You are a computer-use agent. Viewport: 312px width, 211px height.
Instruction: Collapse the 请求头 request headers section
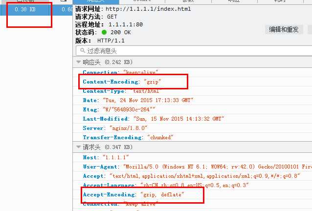coord(79,147)
